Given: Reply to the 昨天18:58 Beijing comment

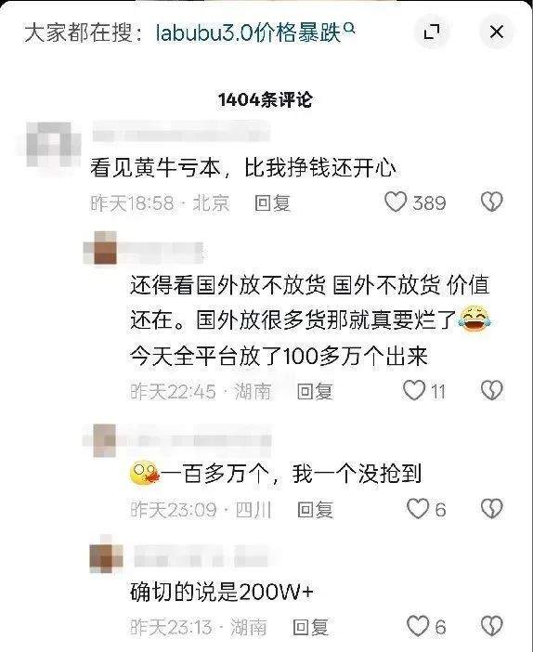Looking at the screenshot, I should pyautogui.click(x=272, y=202).
